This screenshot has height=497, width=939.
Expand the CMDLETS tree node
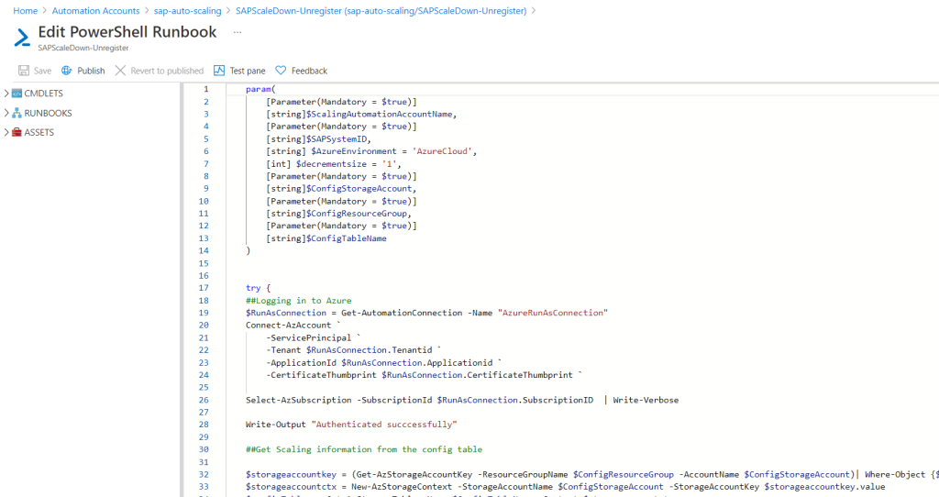tap(6, 94)
